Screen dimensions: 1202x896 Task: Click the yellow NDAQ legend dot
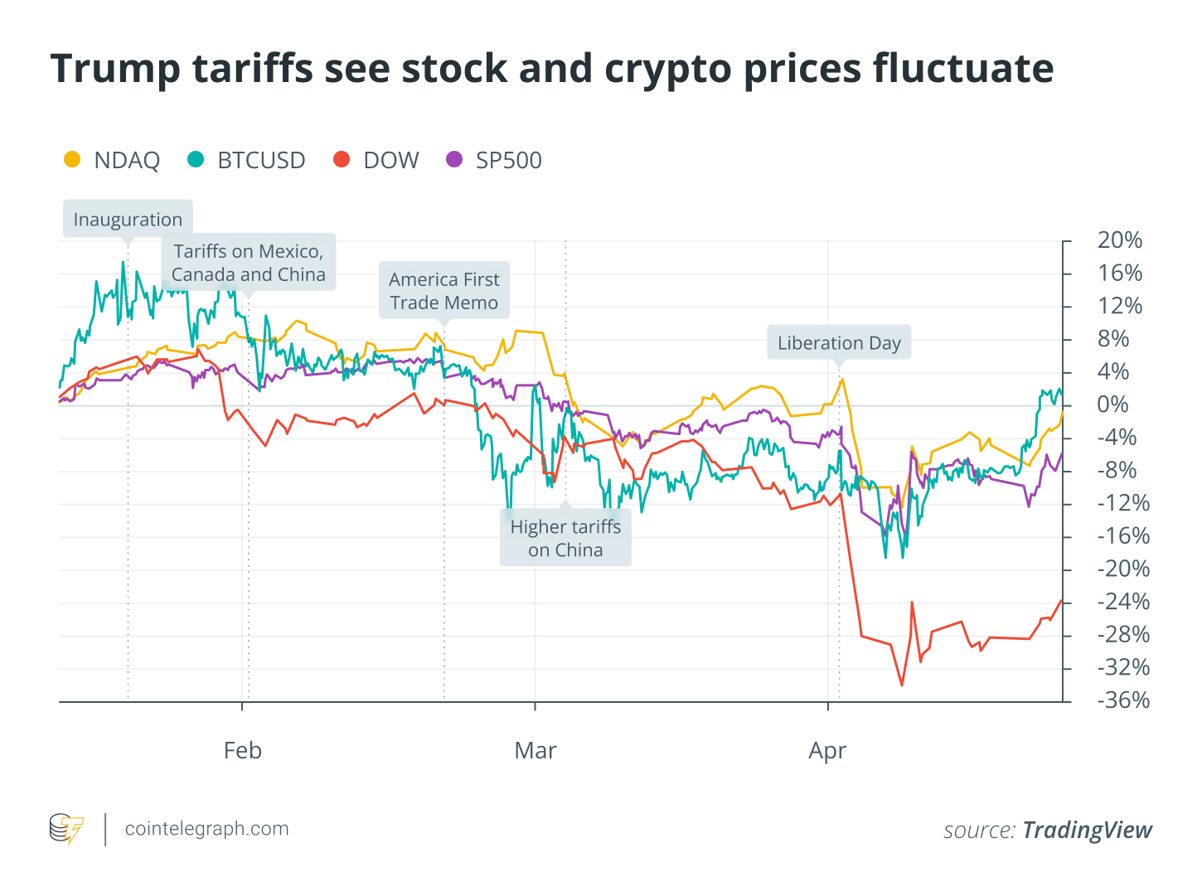tap(73, 159)
